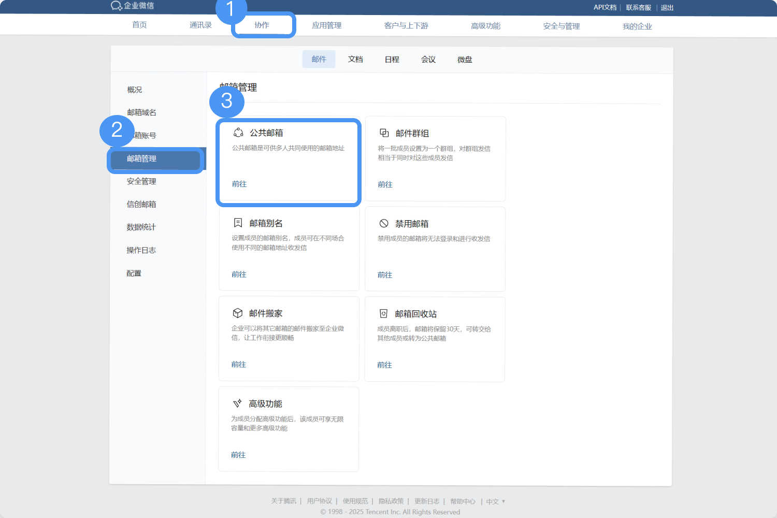Open the API文档 link
The image size is (777, 518).
605,8
